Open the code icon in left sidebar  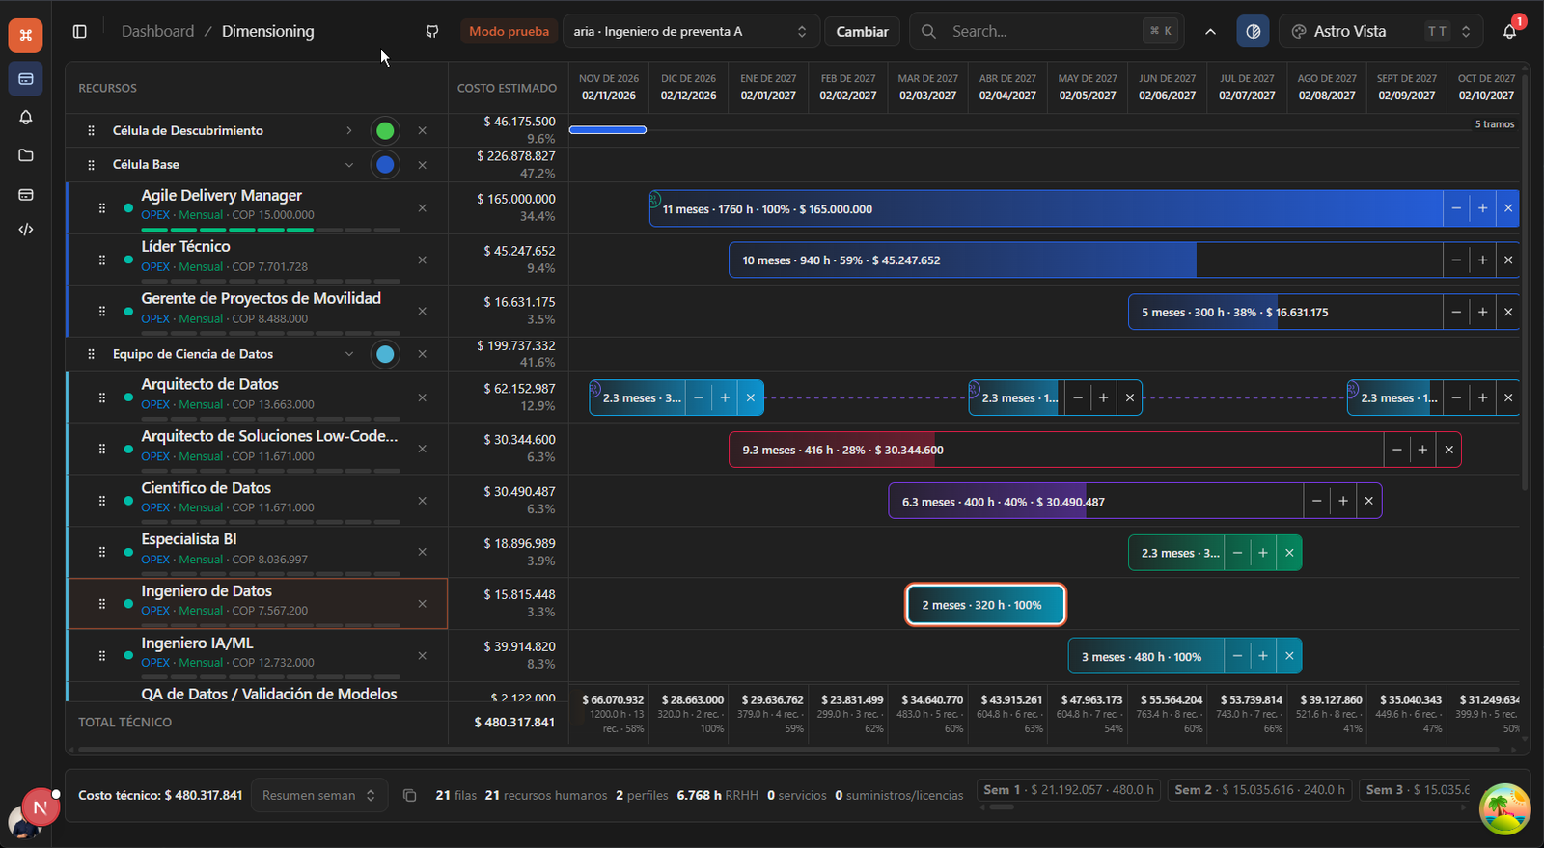tap(26, 230)
